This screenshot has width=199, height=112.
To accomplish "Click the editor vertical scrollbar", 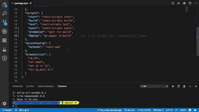I will (x=198, y=41).
